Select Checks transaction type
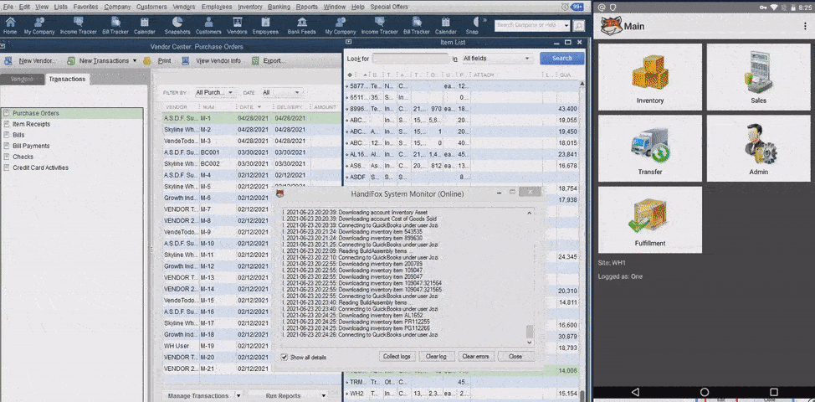 (72, 157)
